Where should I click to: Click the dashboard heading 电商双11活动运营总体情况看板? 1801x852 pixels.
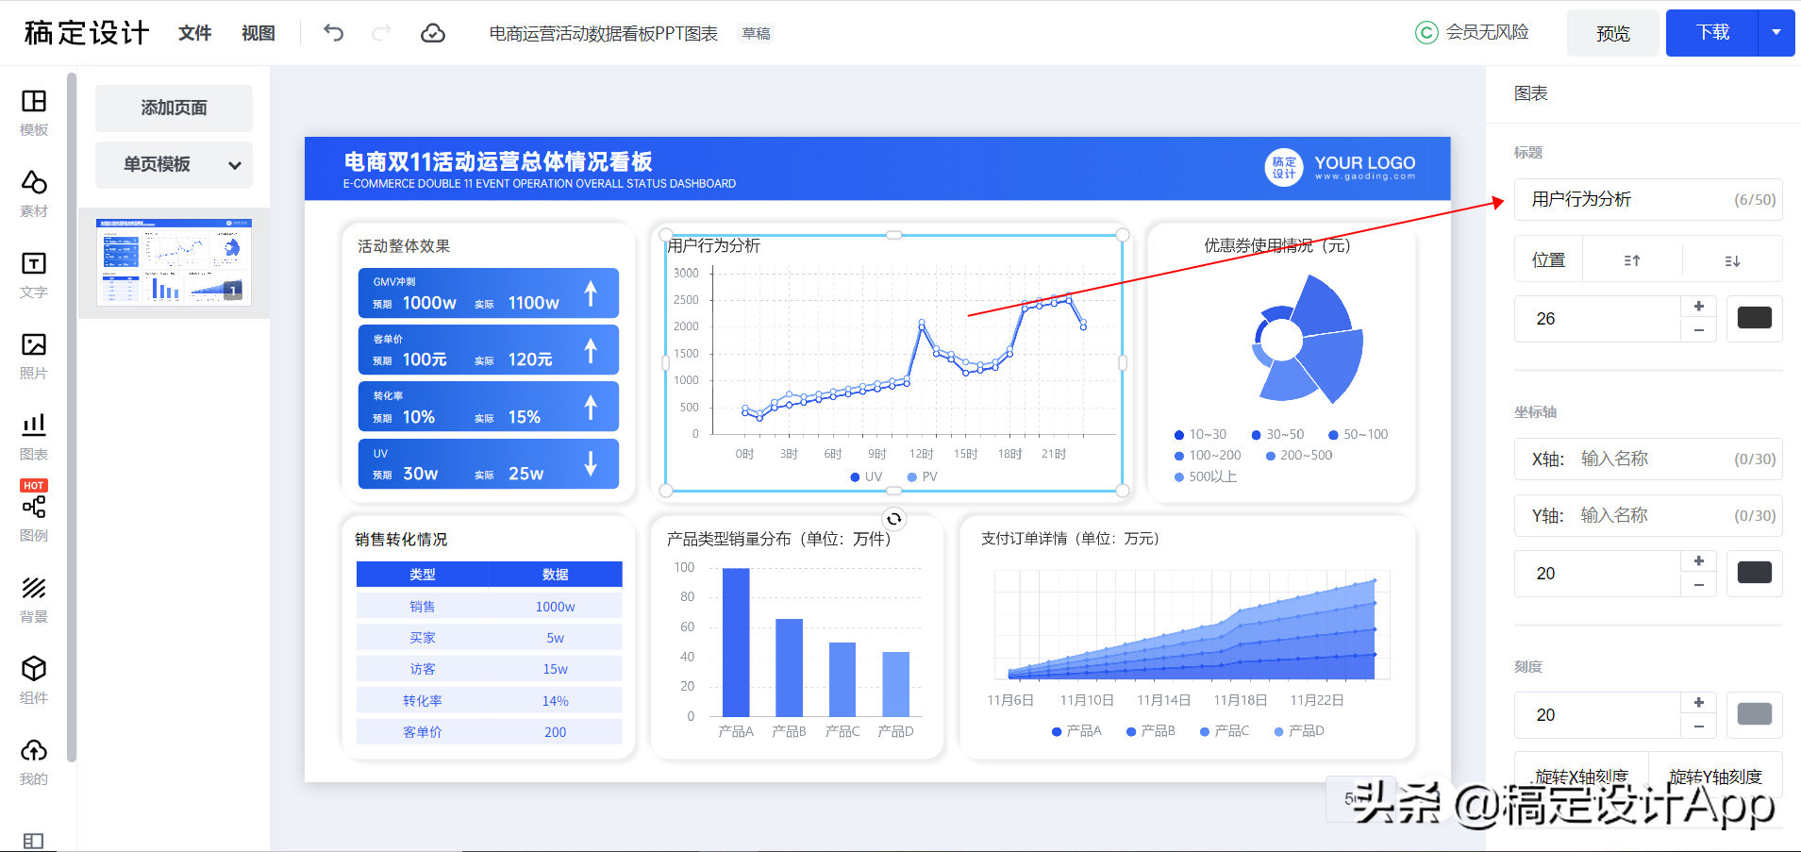(498, 161)
